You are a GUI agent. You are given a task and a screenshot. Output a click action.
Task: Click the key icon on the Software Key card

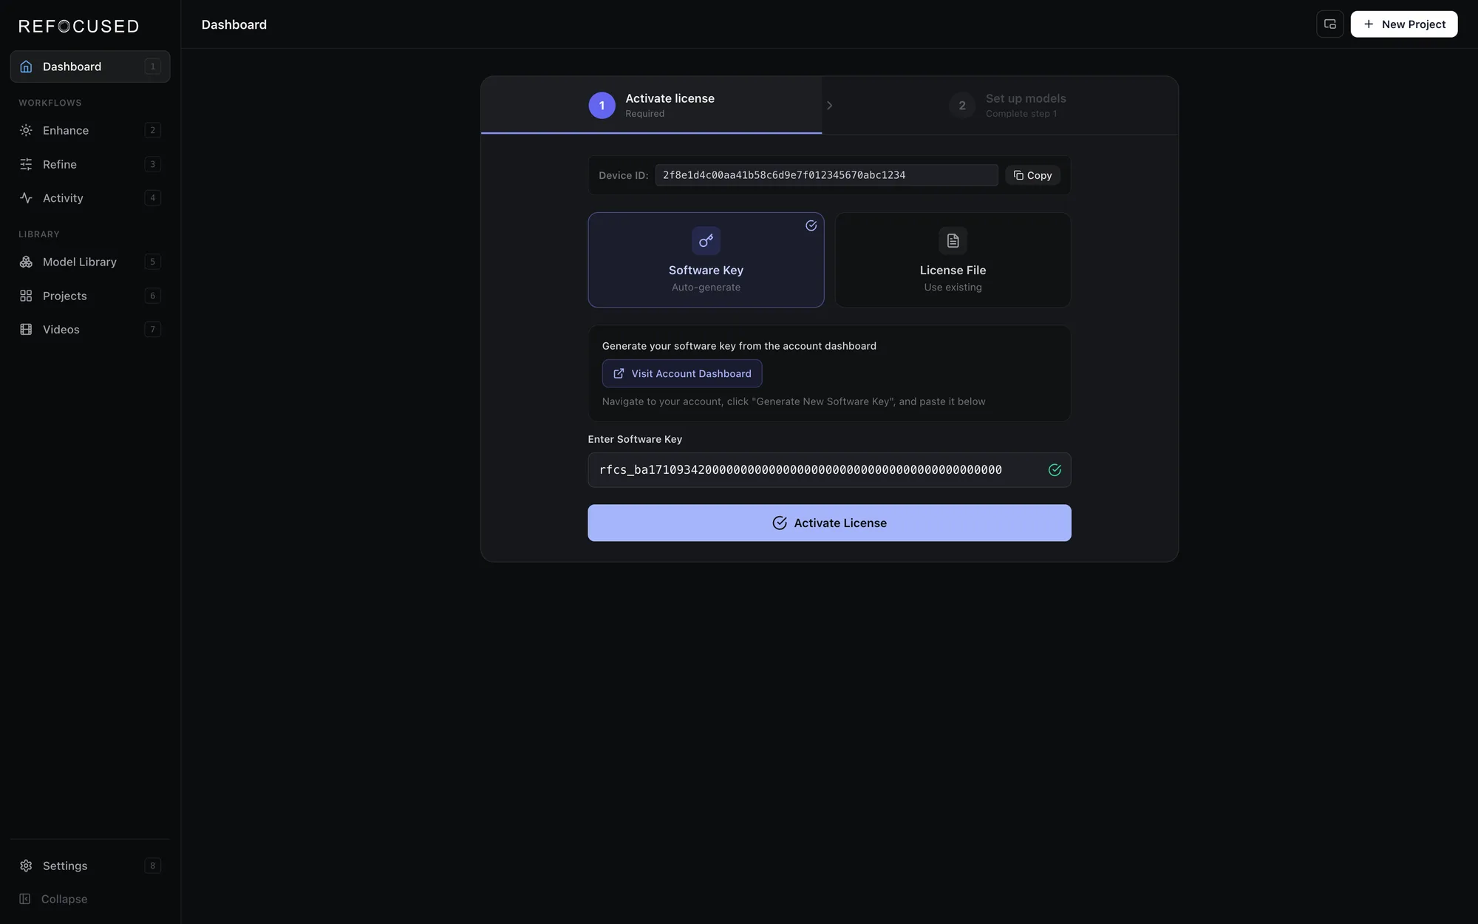pos(706,241)
